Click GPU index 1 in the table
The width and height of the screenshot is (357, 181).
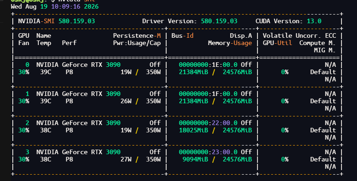coord(27,94)
